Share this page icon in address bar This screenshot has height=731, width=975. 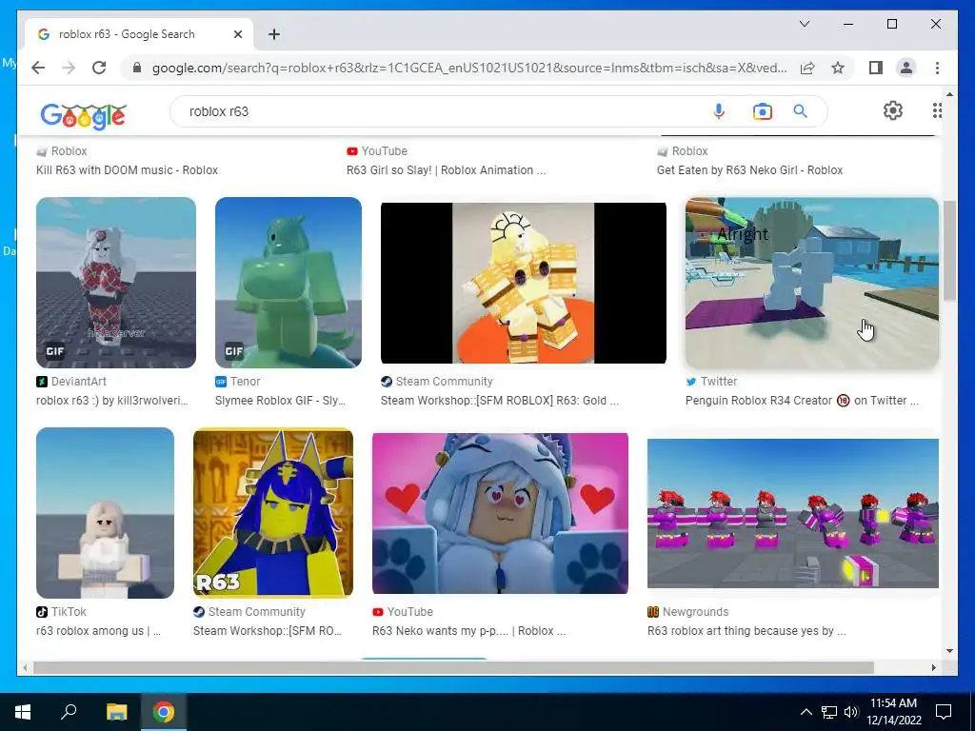click(807, 68)
